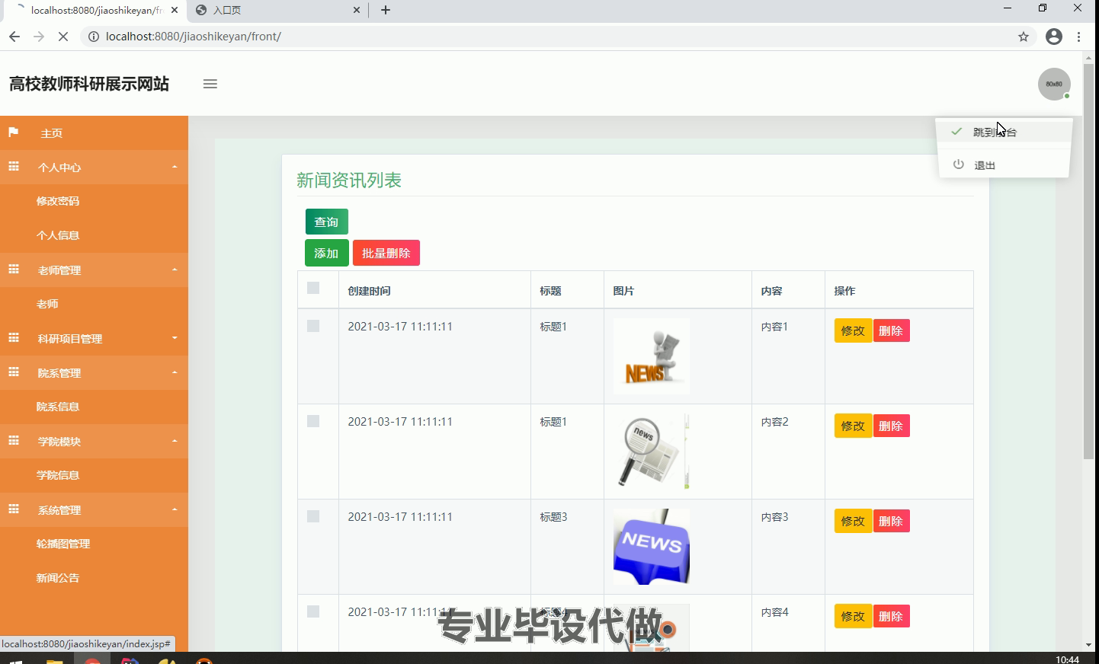Collapse the 老师管理 menu arrow
The height and width of the screenshot is (664, 1099).
(175, 270)
